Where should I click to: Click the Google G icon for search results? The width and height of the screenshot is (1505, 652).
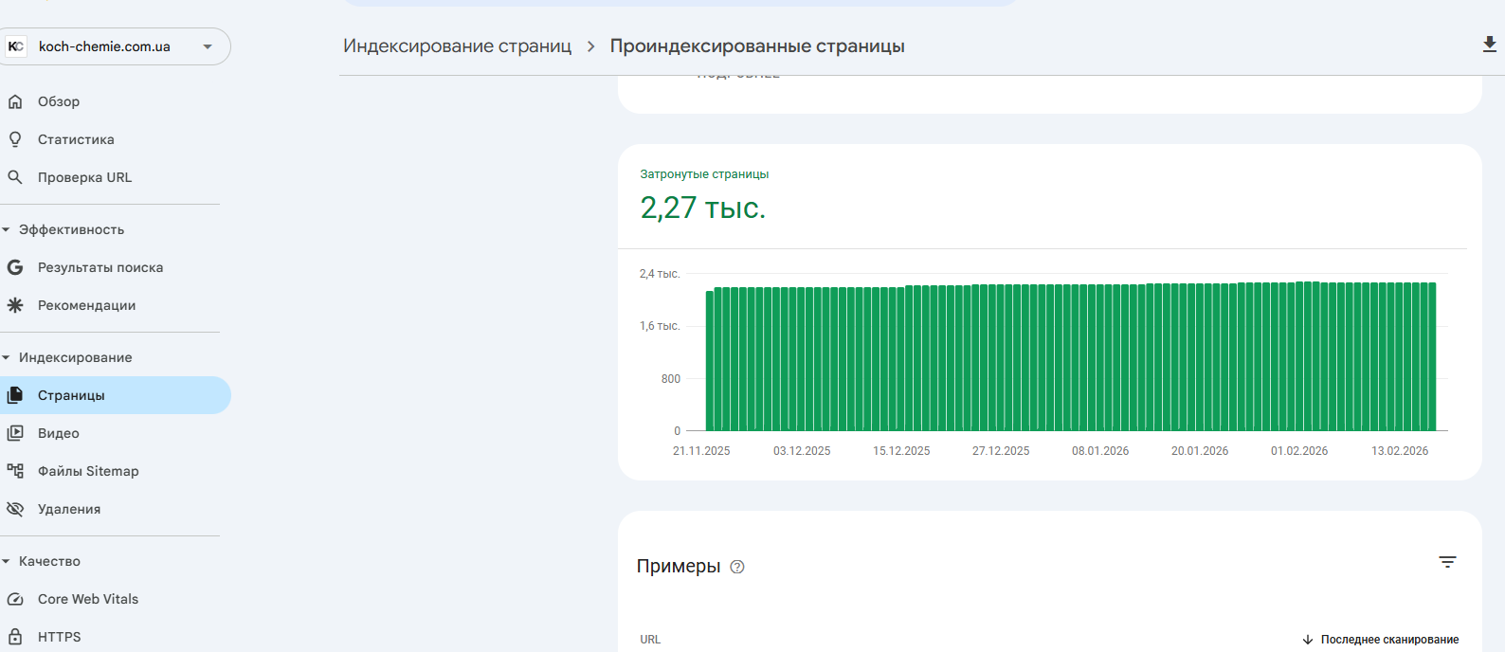click(x=15, y=267)
